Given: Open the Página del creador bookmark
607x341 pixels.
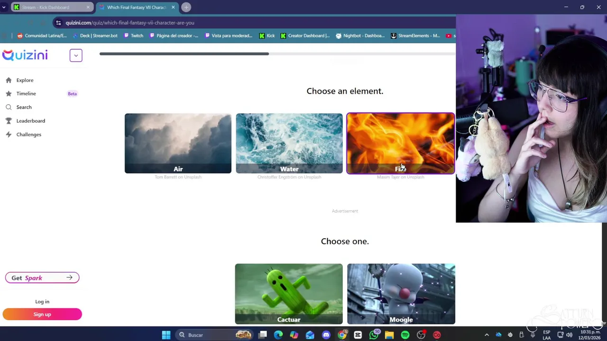Looking at the screenshot, I should click(174, 36).
